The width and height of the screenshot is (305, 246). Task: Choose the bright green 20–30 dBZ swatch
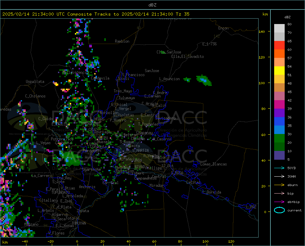click(279, 138)
